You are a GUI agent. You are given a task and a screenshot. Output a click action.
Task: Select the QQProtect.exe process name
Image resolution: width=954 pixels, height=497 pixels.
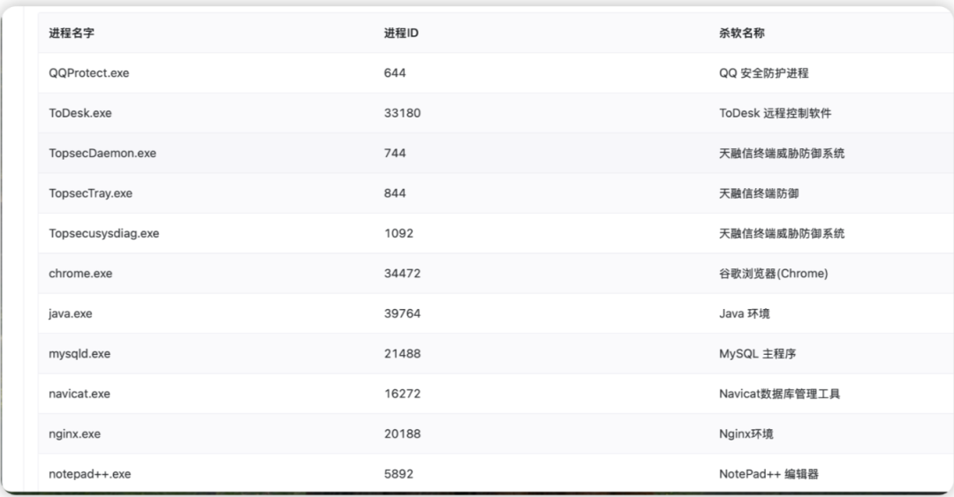[x=89, y=73]
